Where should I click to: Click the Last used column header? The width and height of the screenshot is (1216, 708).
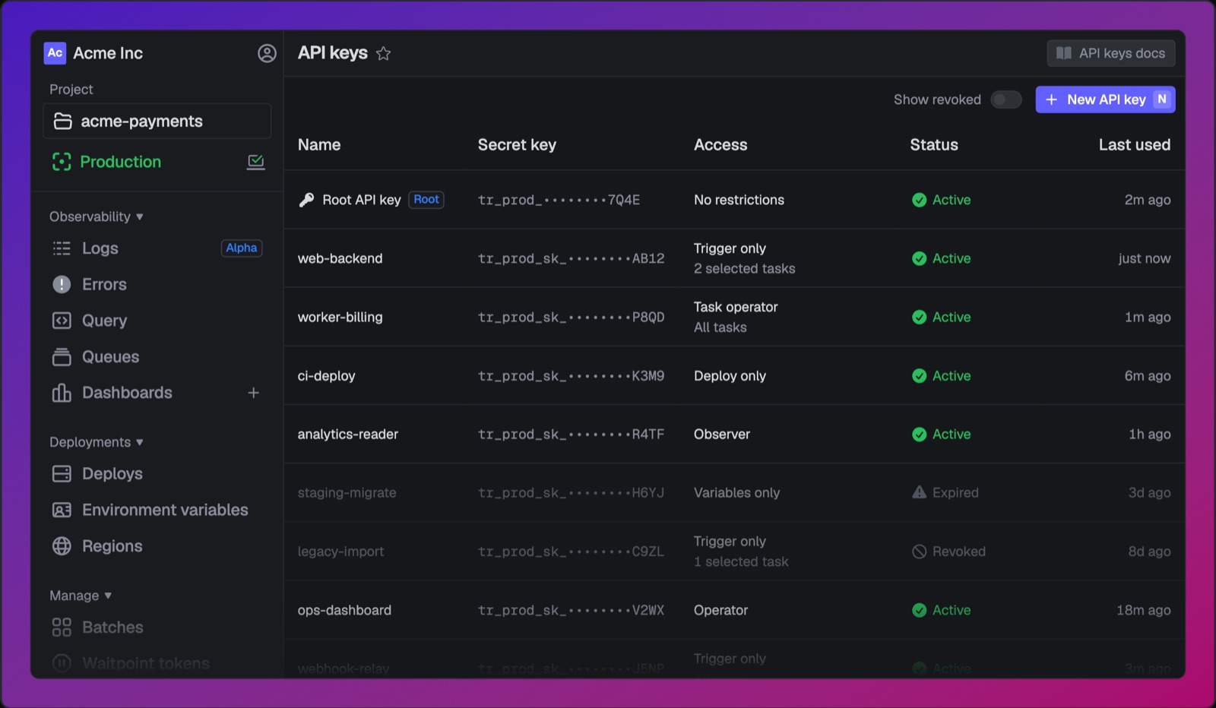(1135, 145)
